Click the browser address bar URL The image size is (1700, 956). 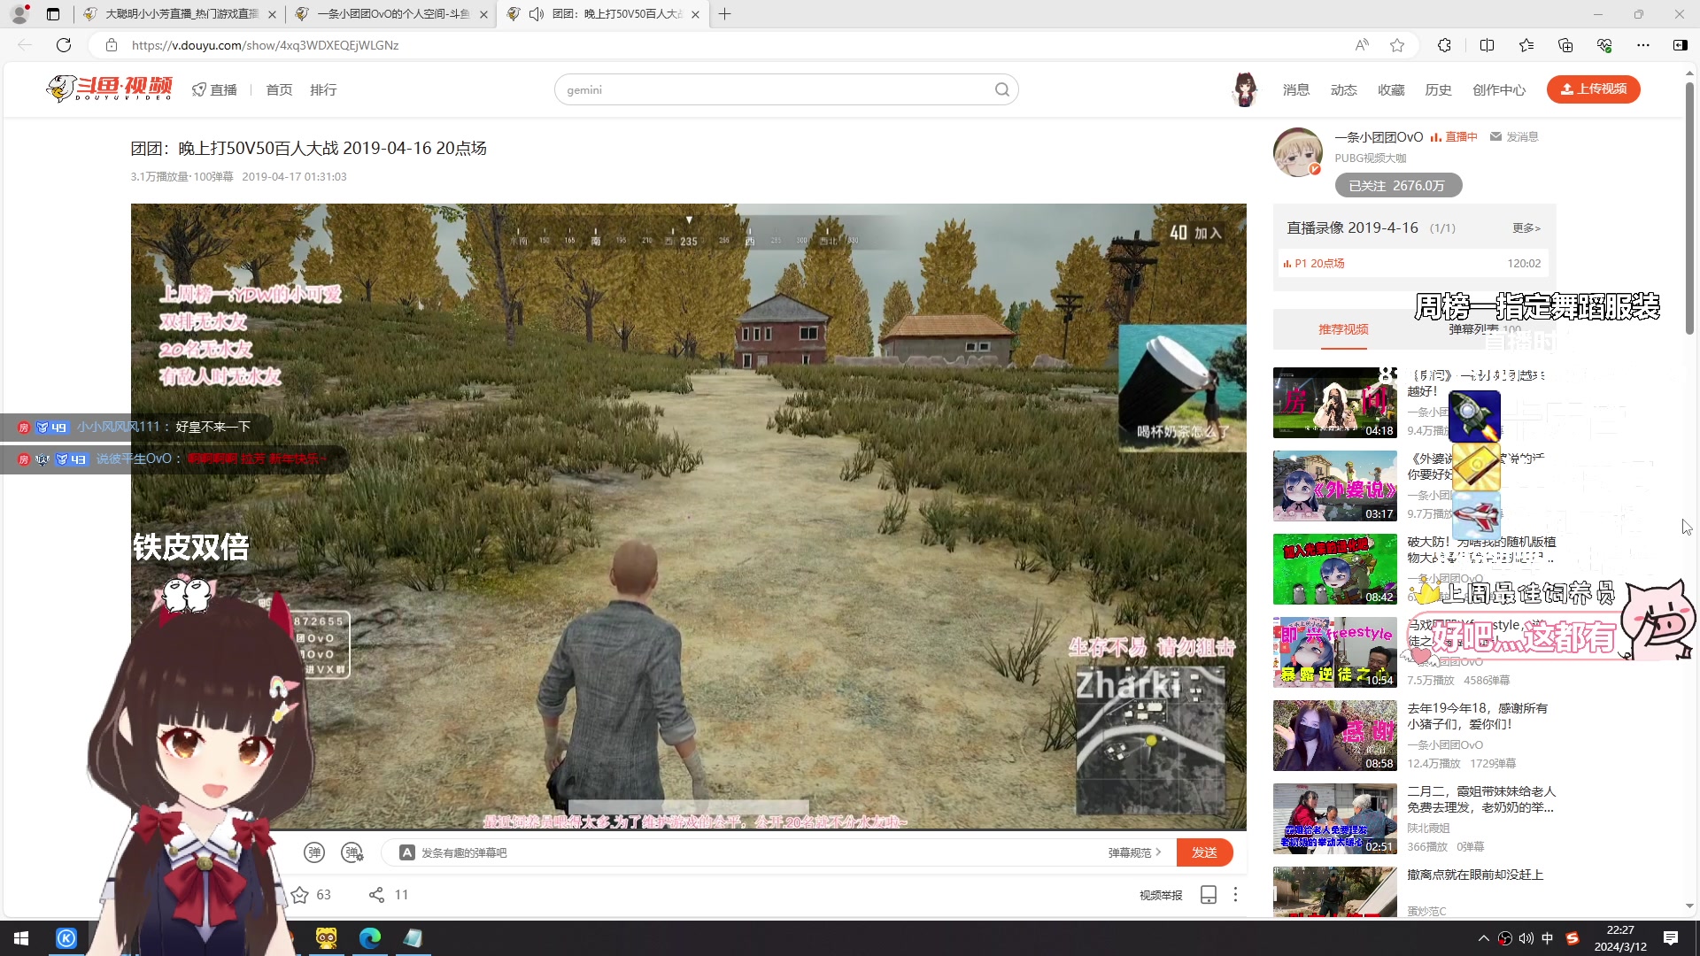[266, 45]
